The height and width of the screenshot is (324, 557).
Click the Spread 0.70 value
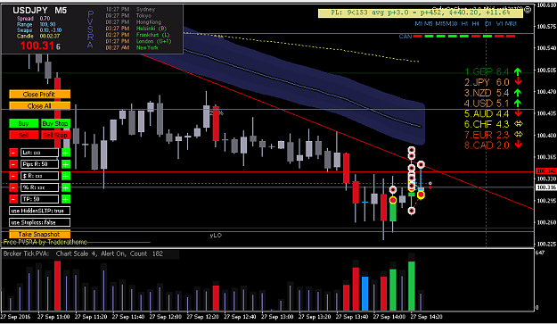(45, 19)
